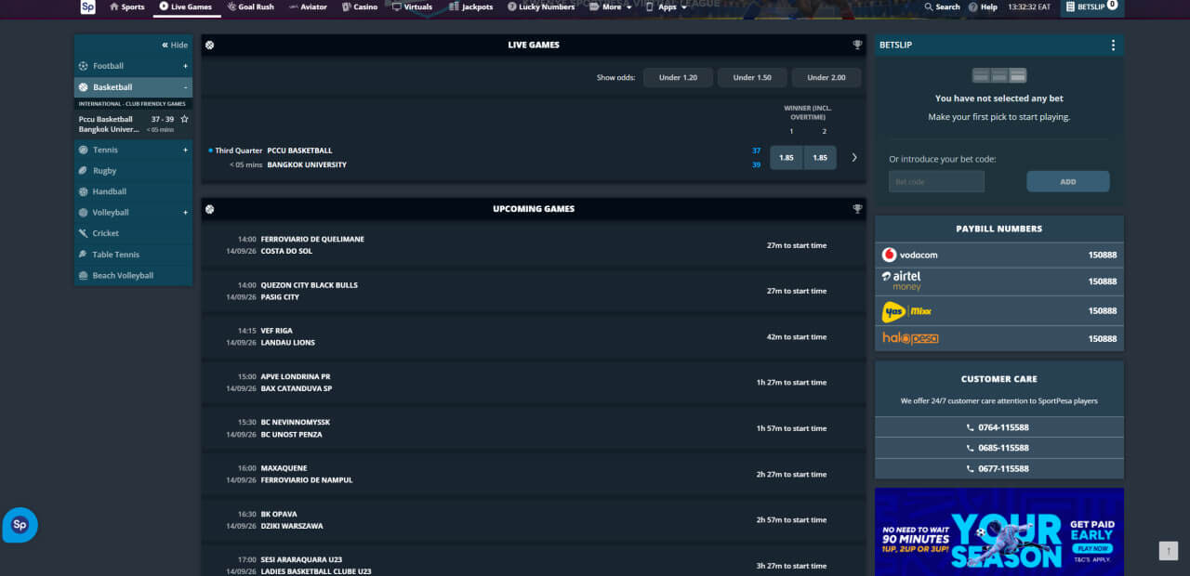Open Quezon City Black Bulls match

click(x=534, y=291)
